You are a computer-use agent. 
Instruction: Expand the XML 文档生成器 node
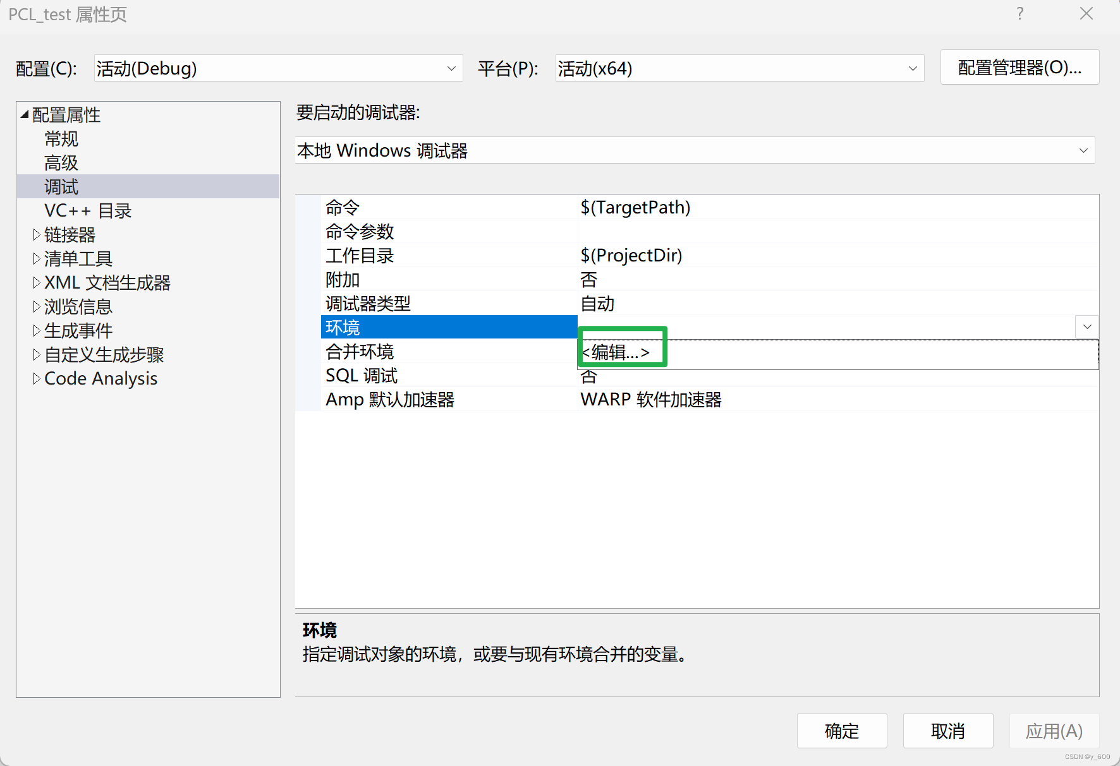pyautogui.click(x=36, y=282)
